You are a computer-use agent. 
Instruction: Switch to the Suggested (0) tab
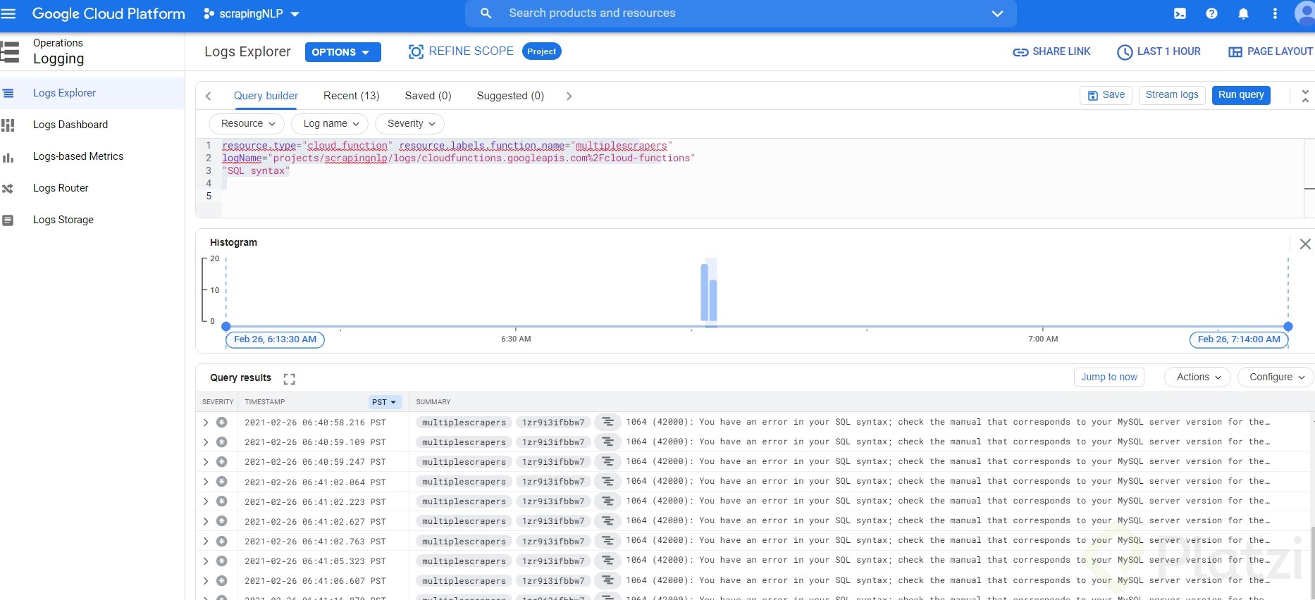click(x=510, y=96)
